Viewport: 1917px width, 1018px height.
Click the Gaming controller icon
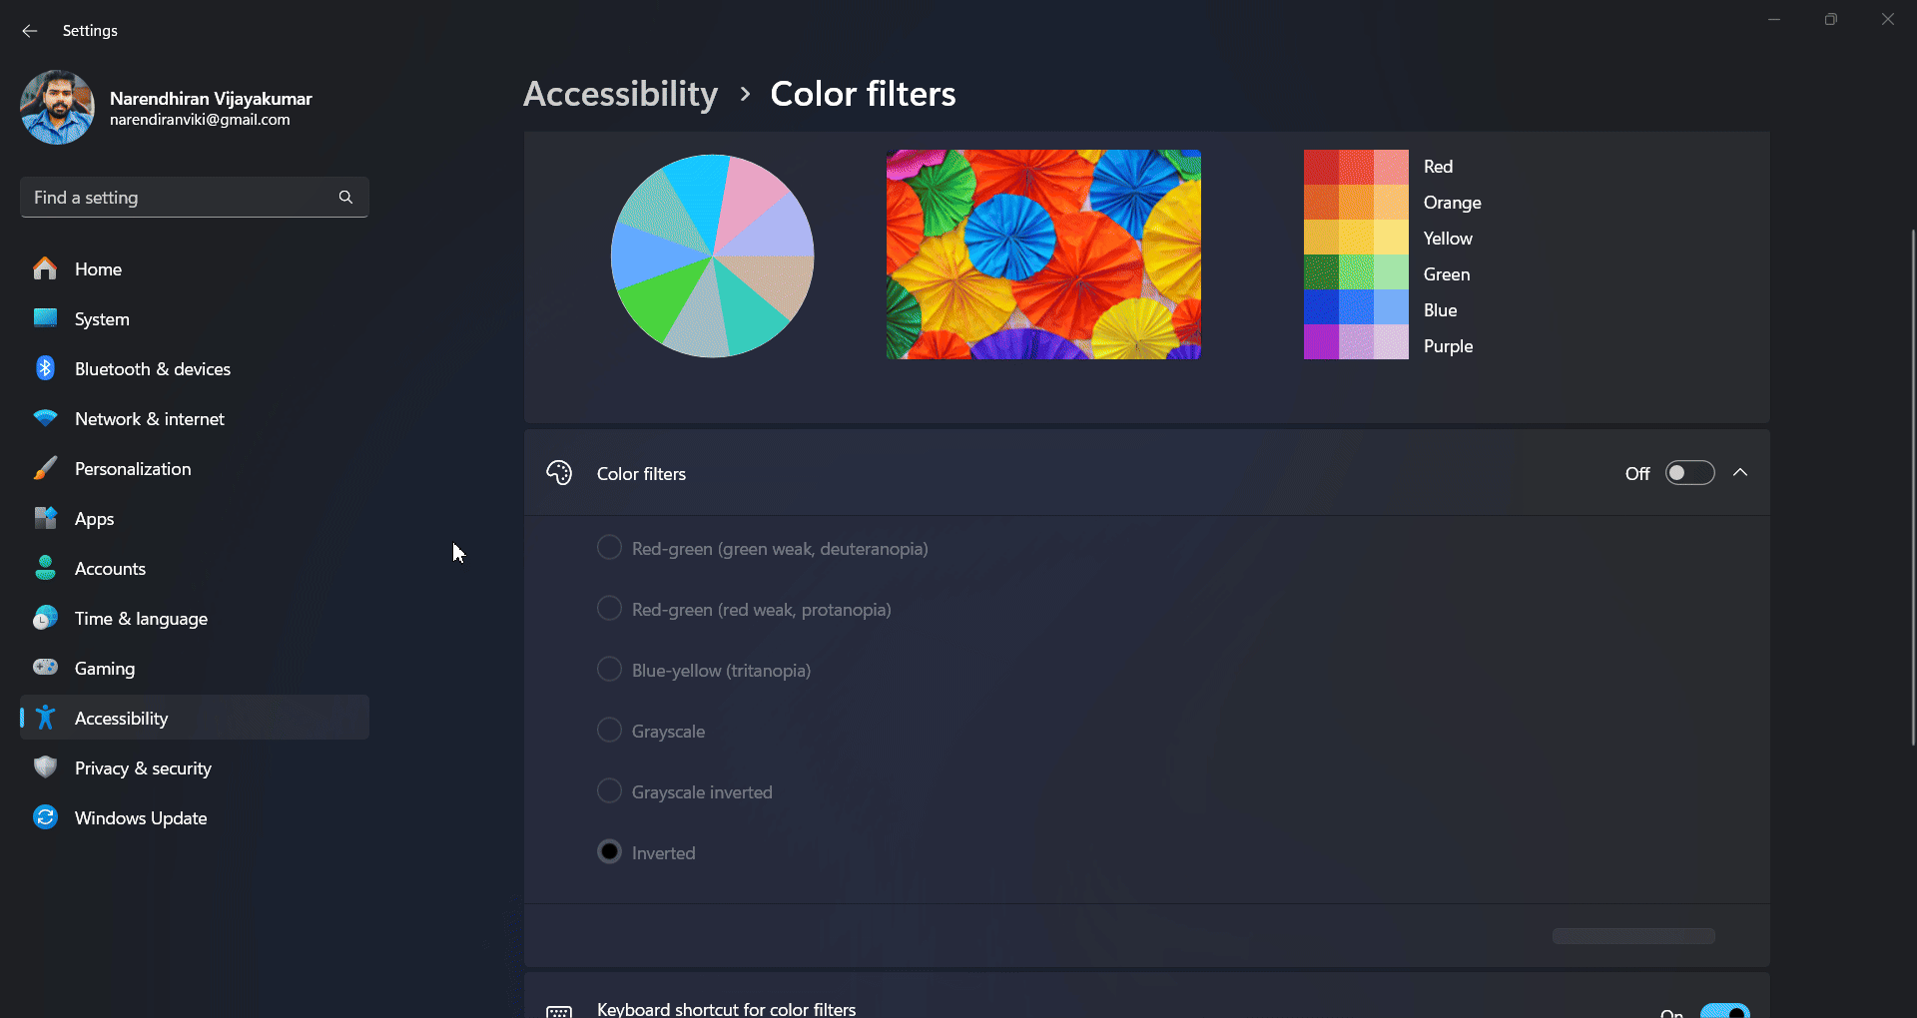pos(45,668)
